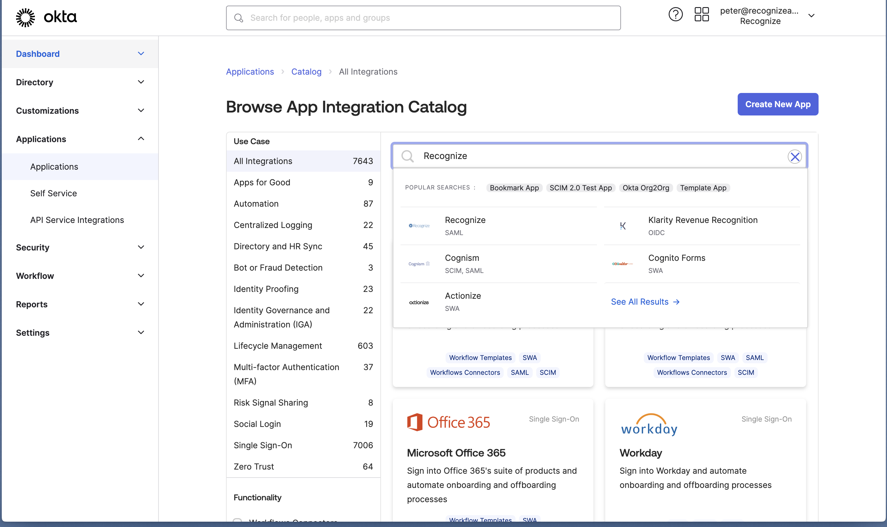Clear the Recognize search with X icon
The width and height of the screenshot is (887, 527).
pos(795,157)
